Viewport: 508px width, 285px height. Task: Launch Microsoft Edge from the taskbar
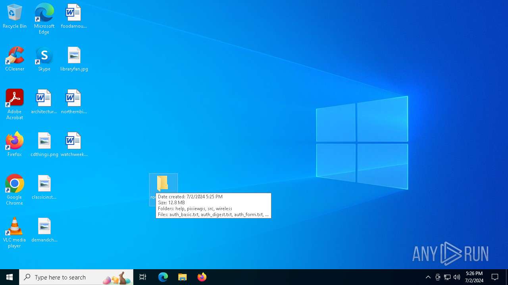click(163, 277)
